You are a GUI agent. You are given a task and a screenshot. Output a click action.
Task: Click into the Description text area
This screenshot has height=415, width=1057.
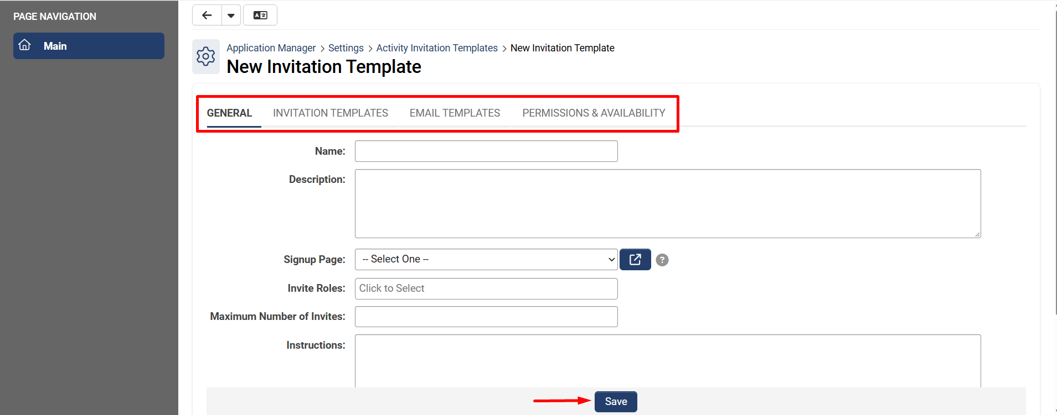668,203
